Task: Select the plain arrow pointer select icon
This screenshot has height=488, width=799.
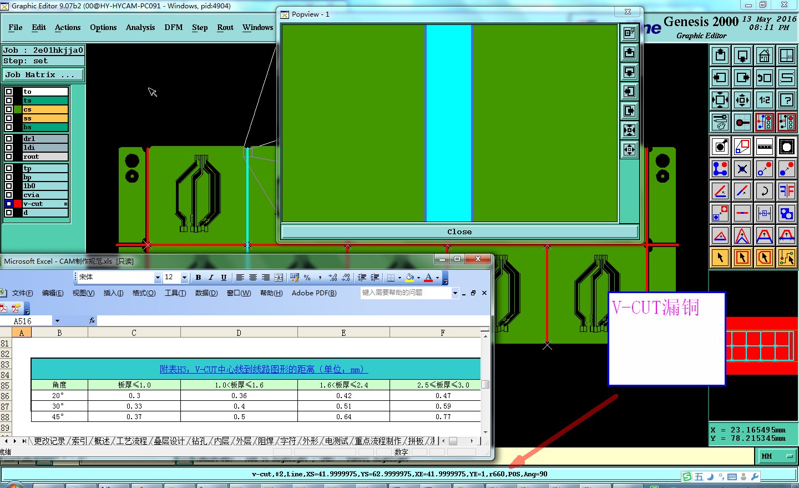Action: (720, 258)
